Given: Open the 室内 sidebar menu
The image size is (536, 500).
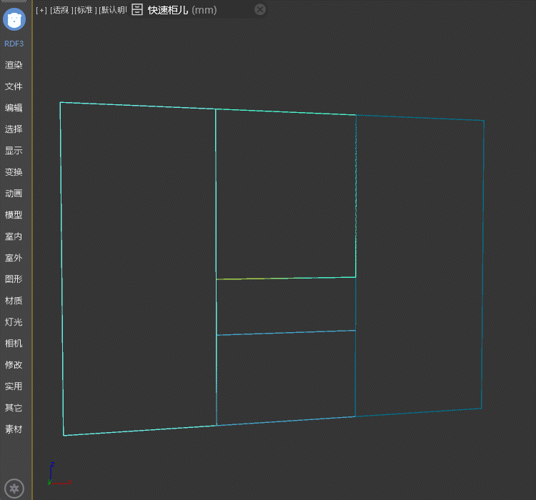Looking at the screenshot, I should 14,236.
